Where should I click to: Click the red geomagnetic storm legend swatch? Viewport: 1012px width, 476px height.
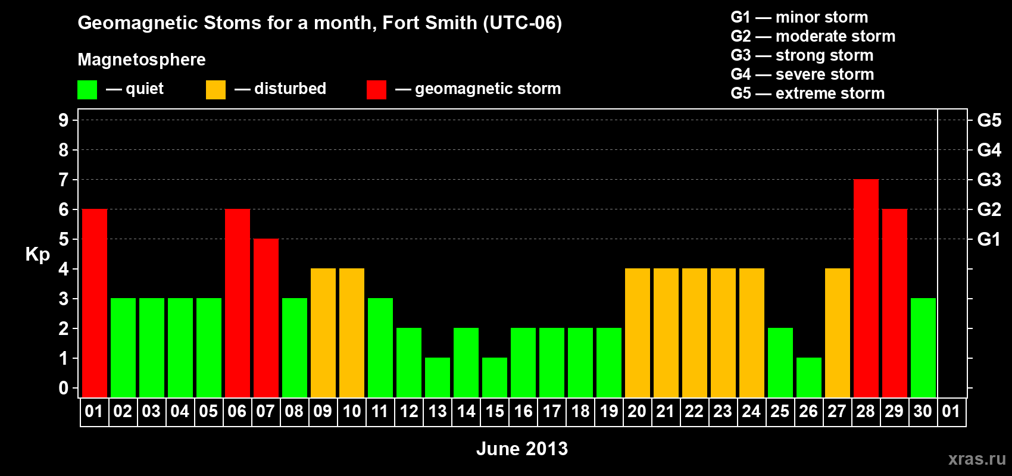click(376, 90)
